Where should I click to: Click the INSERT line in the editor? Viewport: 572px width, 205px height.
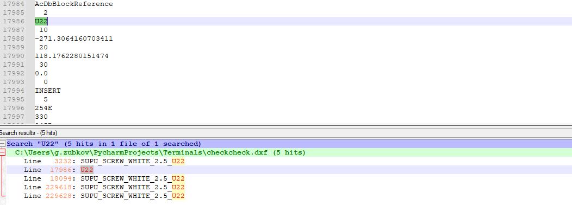tap(48, 91)
